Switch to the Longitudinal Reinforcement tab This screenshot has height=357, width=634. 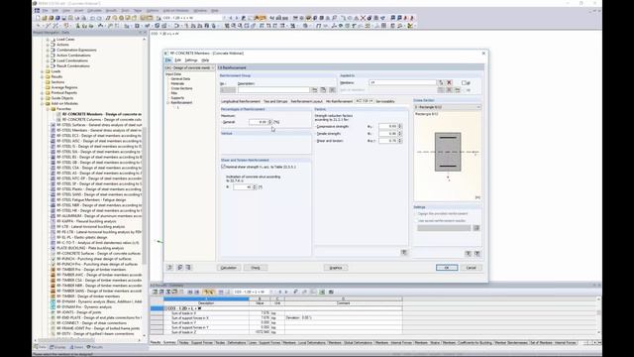(x=241, y=101)
